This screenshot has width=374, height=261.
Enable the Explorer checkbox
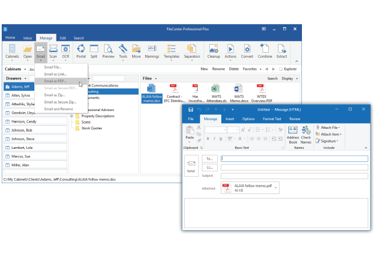(x=281, y=69)
